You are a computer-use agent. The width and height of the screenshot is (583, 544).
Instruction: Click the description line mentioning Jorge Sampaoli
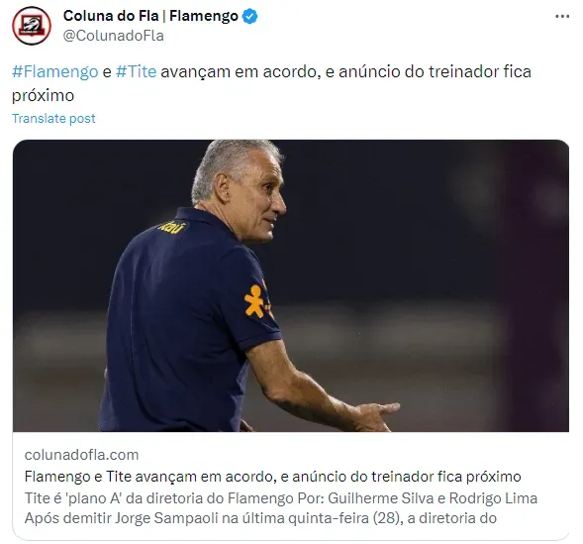pyautogui.click(x=260, y=518)
